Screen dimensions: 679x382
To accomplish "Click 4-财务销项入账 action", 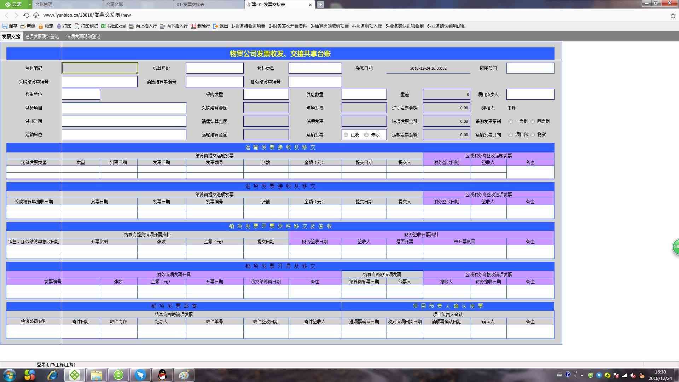I will tap(367, 26).
